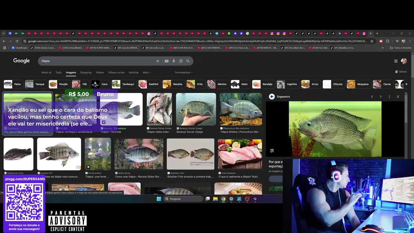Open the three-dot menu in the Engepesca preview
Screen dimensions: 414x233
coord(389,96)
